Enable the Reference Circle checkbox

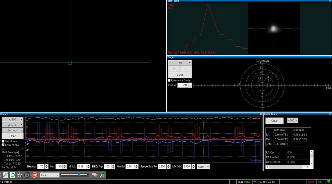click(169, 80)
